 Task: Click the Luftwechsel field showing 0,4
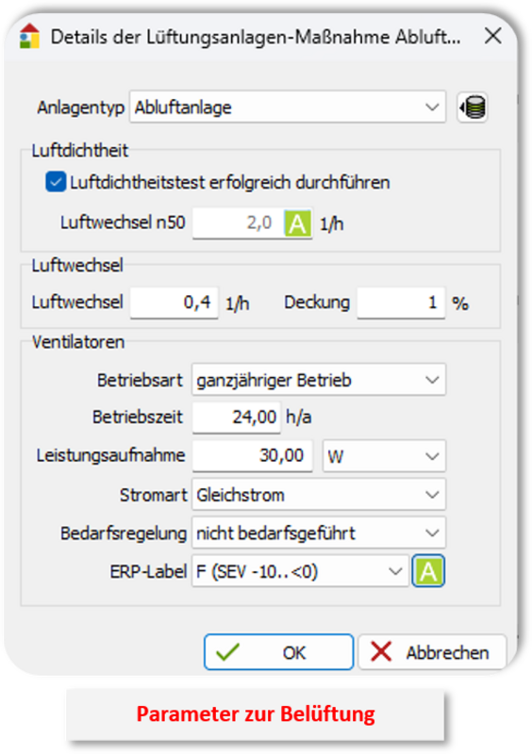tap(175, 303)
